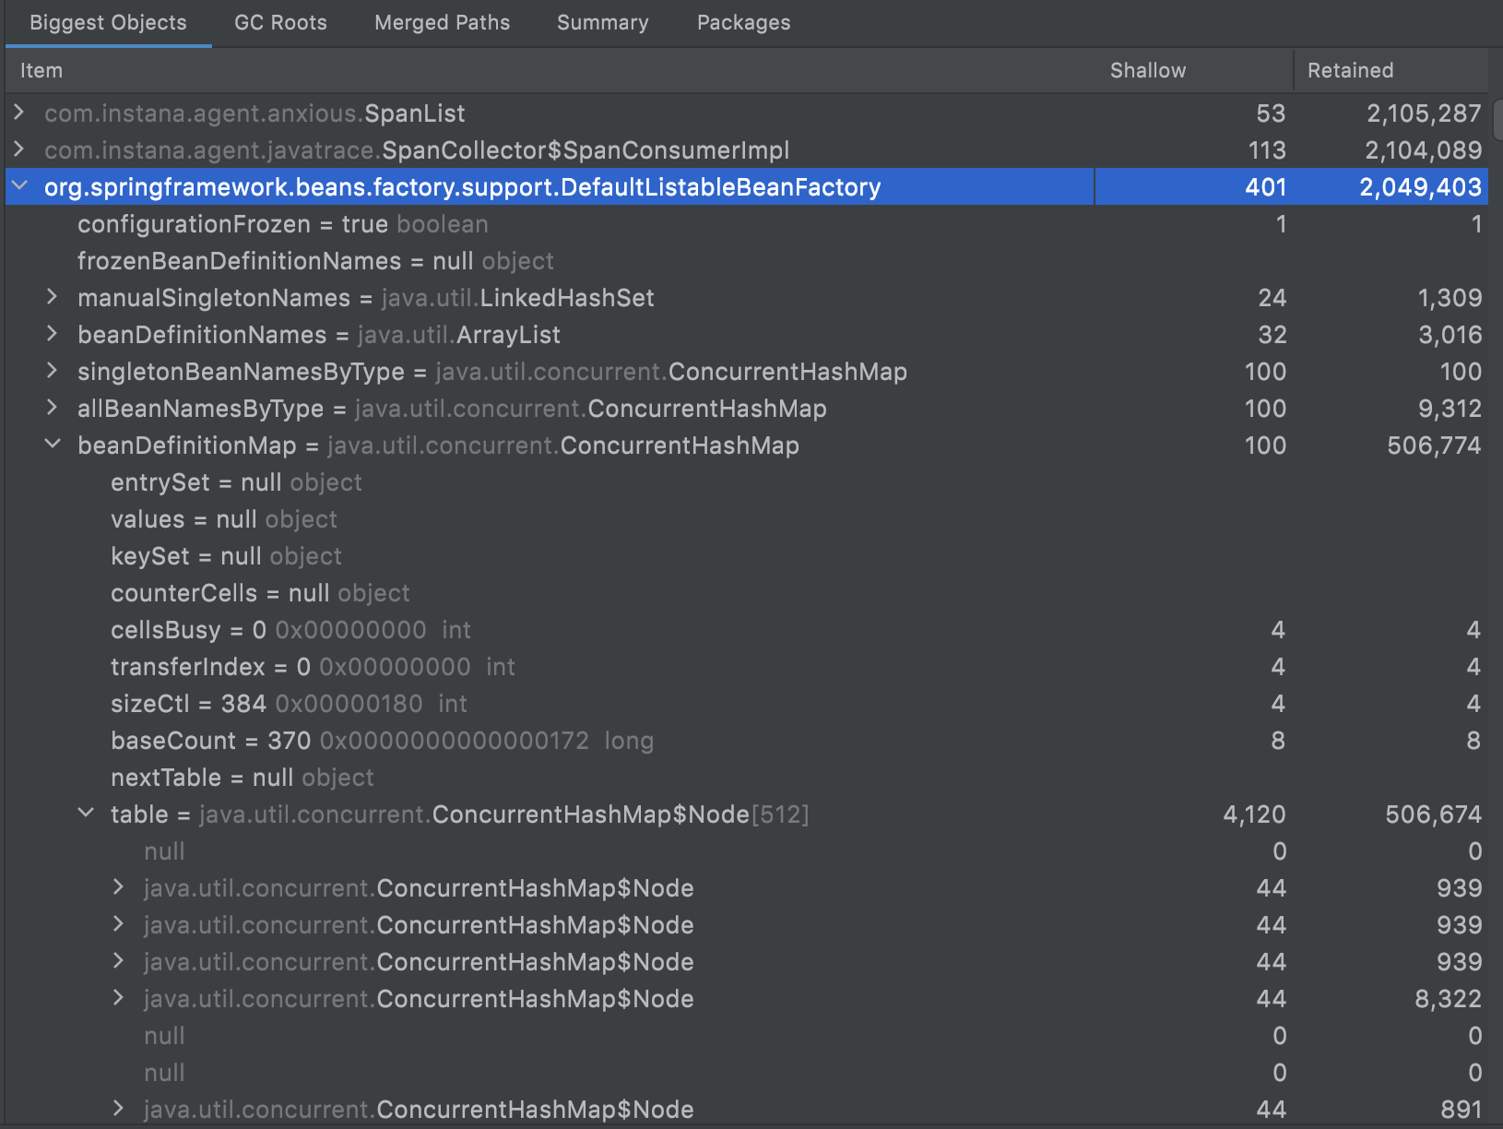Sort by the Retained column header
The height and width of the screenshot is (1129, 1503).
click(1350, 70)
